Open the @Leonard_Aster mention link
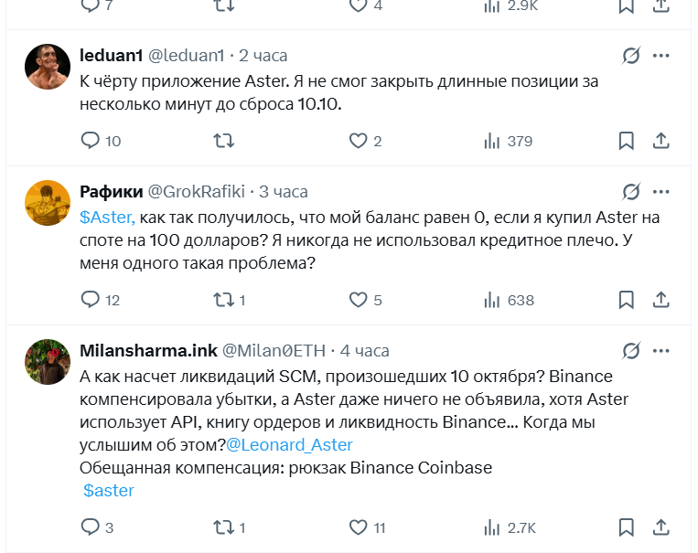This screenshot has height=553, width=698. [x=289, y=445]
